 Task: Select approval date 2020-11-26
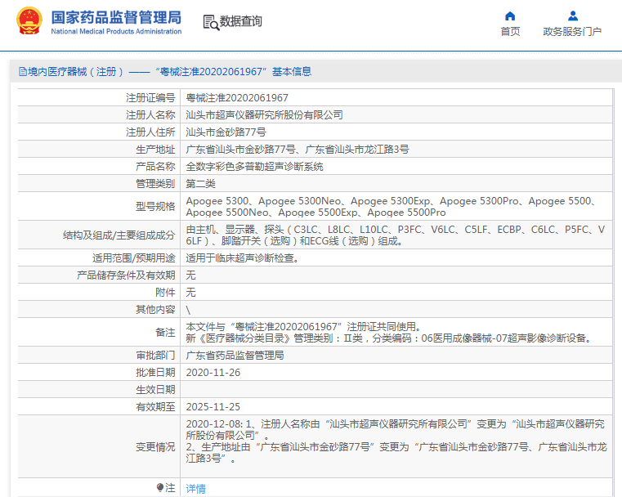[213, 373]
